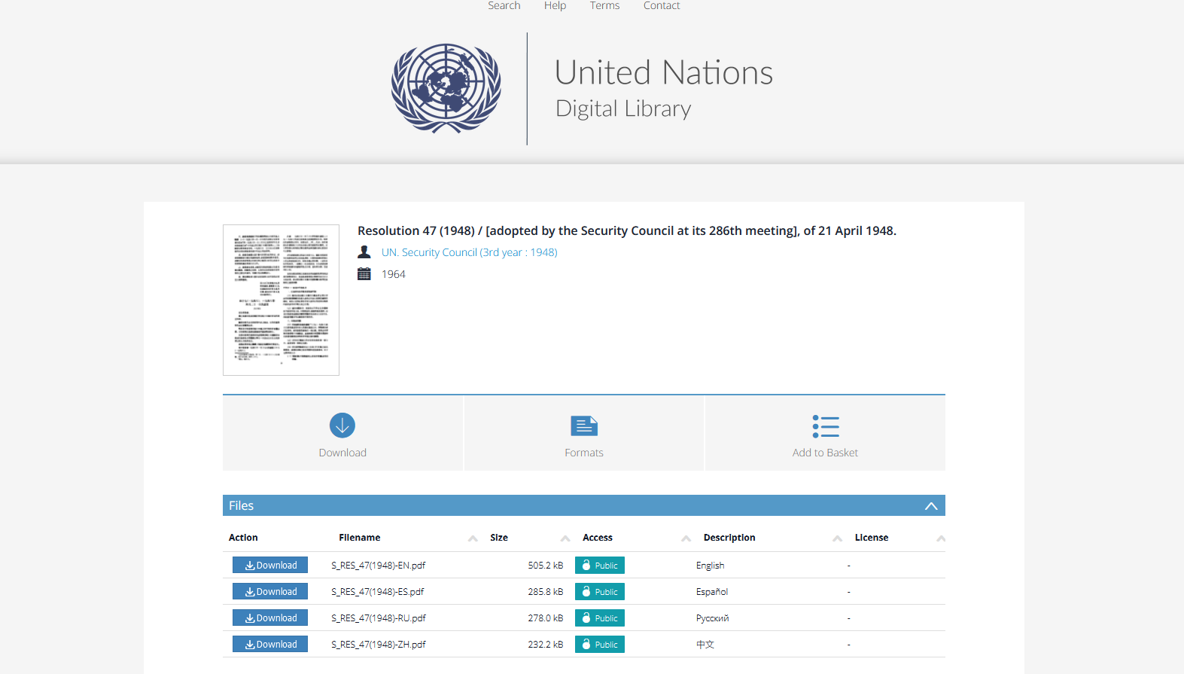This screenshot has width=1184, height=674.
Task: Click the 232.2 kB size cell
Action: point(546,645)
